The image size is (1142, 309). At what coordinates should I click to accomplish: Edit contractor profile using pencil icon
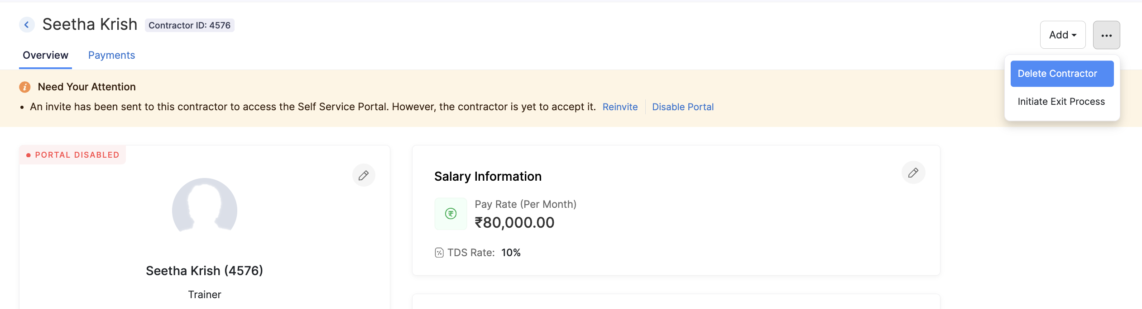click(x=364, y=175)
